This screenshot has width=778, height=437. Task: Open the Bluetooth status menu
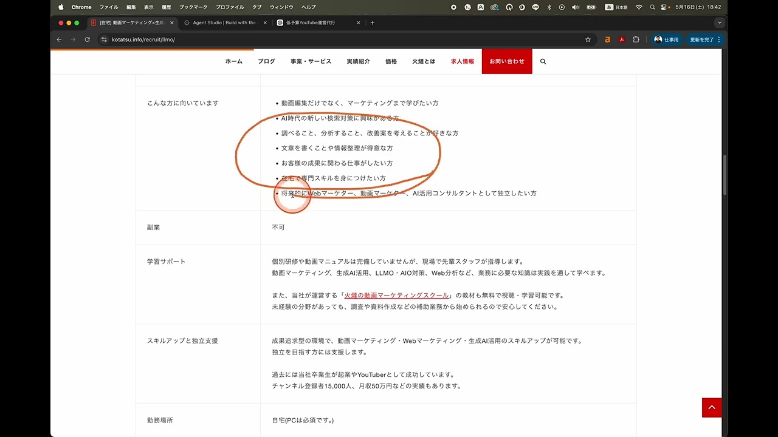pyautogui.click(x=549, y=7)
